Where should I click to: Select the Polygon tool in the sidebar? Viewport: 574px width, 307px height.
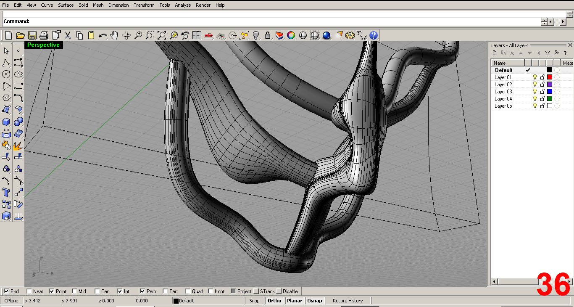6,98
